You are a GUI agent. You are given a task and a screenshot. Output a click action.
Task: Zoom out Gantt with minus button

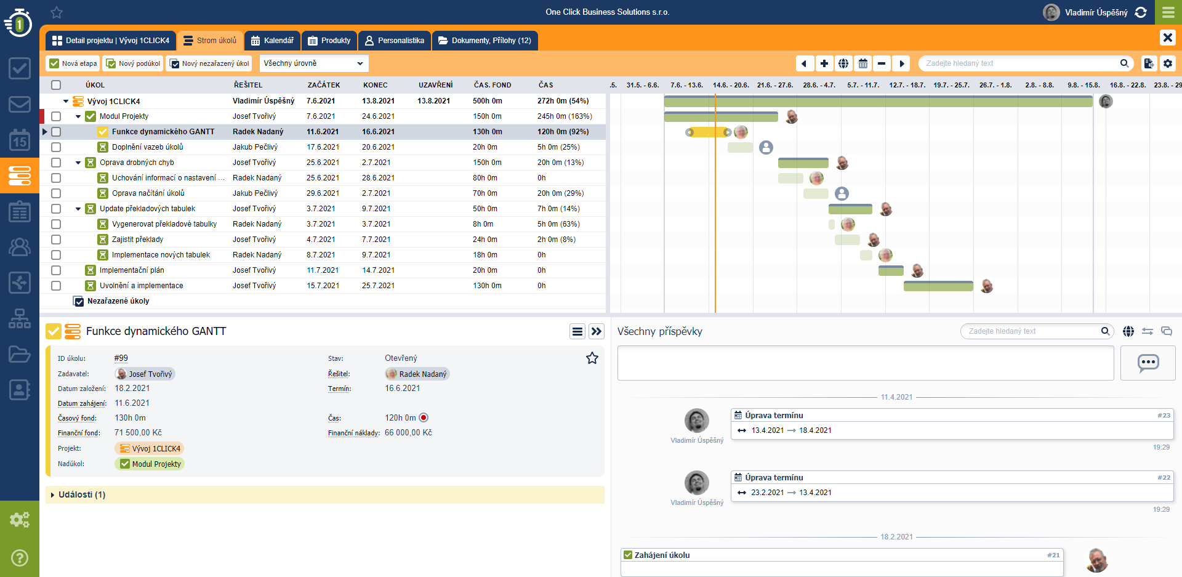click(x=882, y=63)
